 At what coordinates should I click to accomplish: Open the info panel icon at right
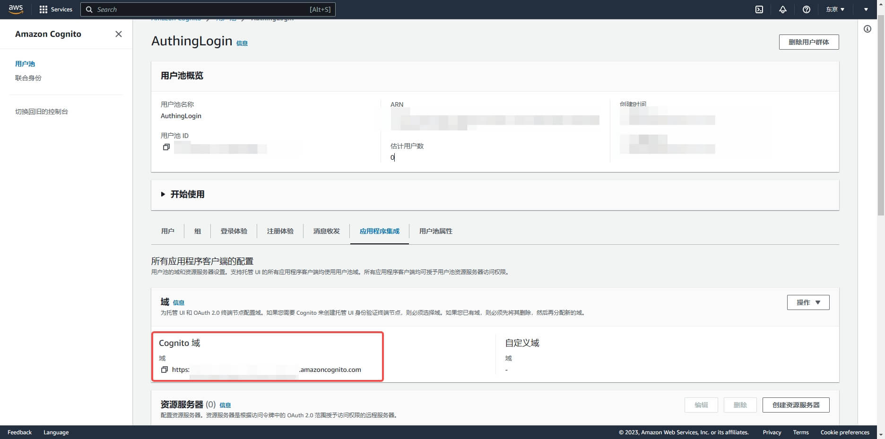point(868,29)
